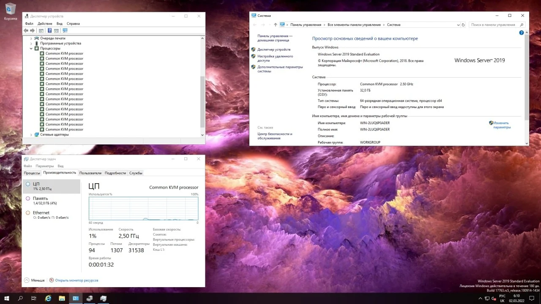The width and height of the screenshot is (541, 304).
Task: Click the Up arrow in the System window
Action: (276, 25)
